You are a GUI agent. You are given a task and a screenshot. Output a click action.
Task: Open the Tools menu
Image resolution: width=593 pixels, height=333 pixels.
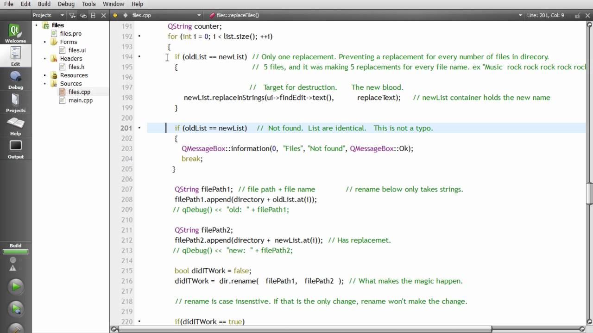[x=88, y=4]
